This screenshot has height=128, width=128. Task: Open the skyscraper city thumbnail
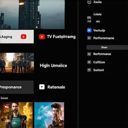[x=32, y=14]
